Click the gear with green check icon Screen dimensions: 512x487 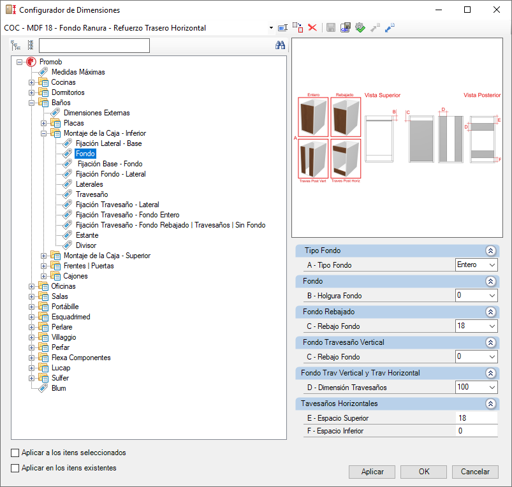click(360, 27)
